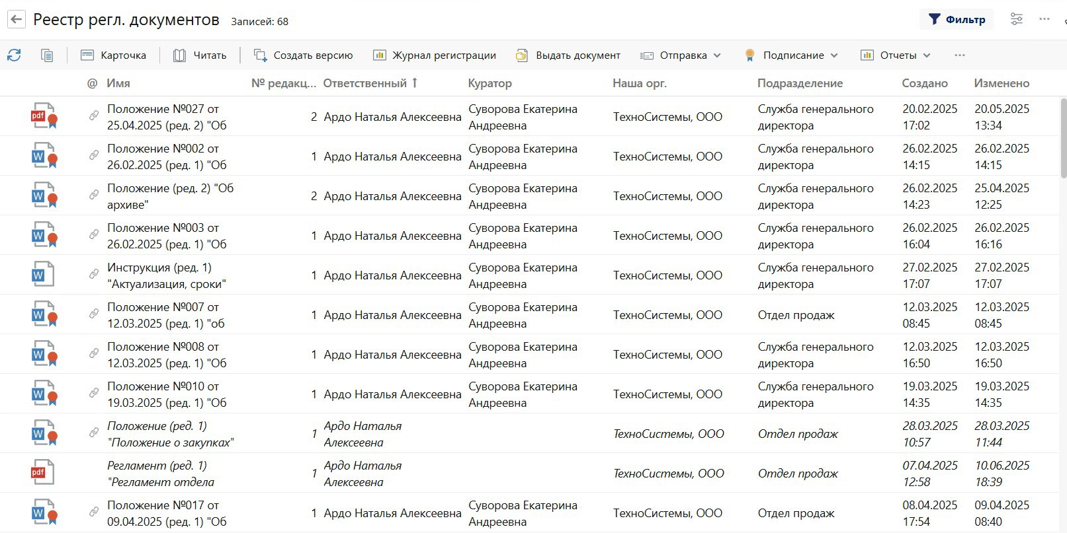Screen dimensions: 1067x533
Task: Click the Читать toolbar button
Action: (x=200, y=55)
